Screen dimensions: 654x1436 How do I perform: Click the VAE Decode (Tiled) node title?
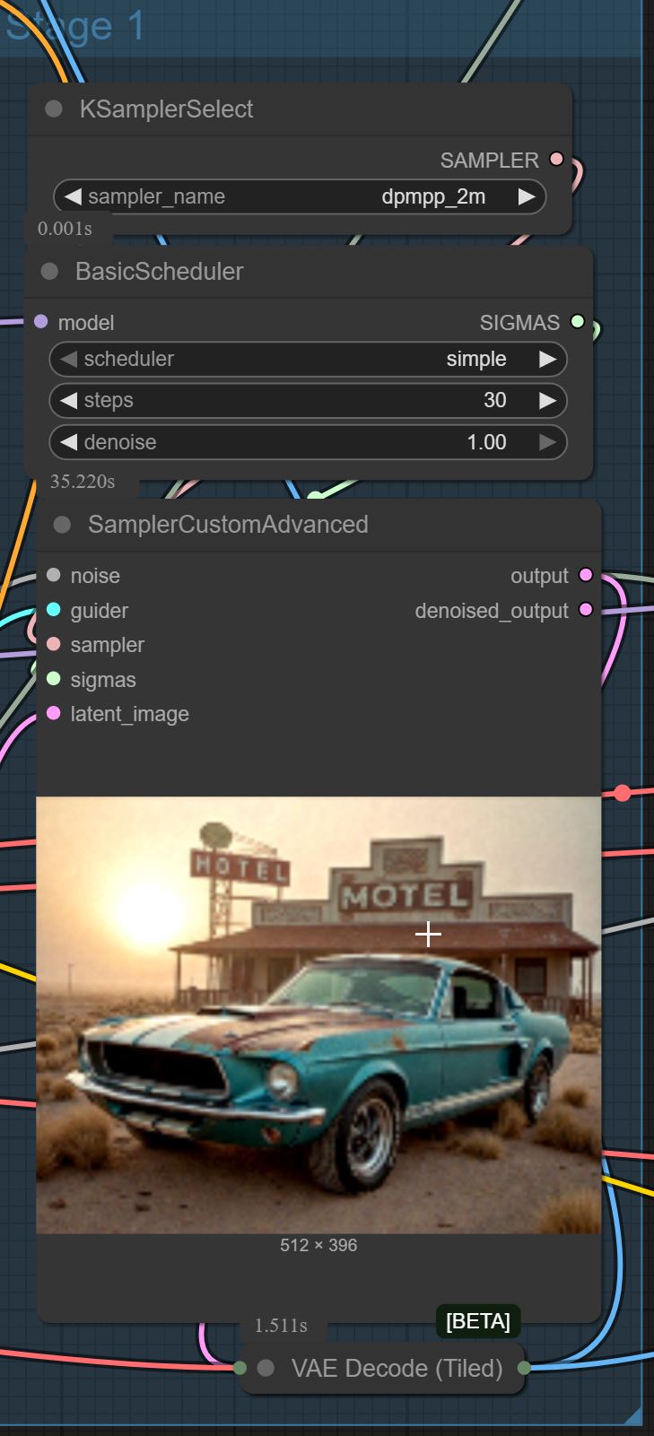[x=397, y=1368]
